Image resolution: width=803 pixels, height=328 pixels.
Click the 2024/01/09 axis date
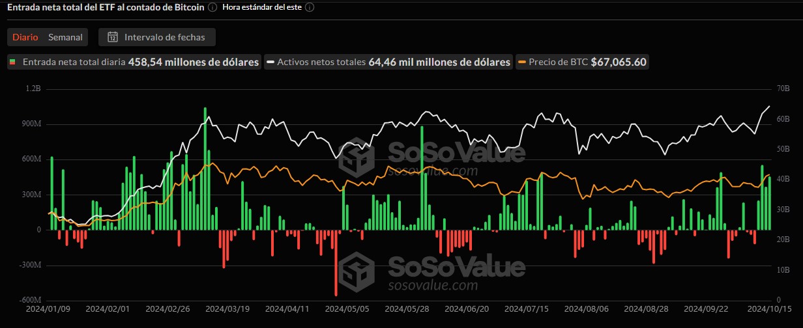tap(47, 309)
